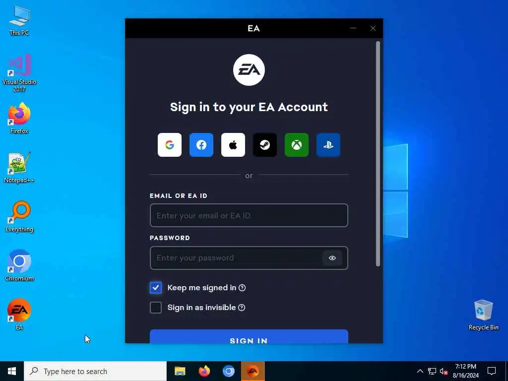The image size is (508, 381).
Task: Sign in with Facebook icon
Action: 201,145
